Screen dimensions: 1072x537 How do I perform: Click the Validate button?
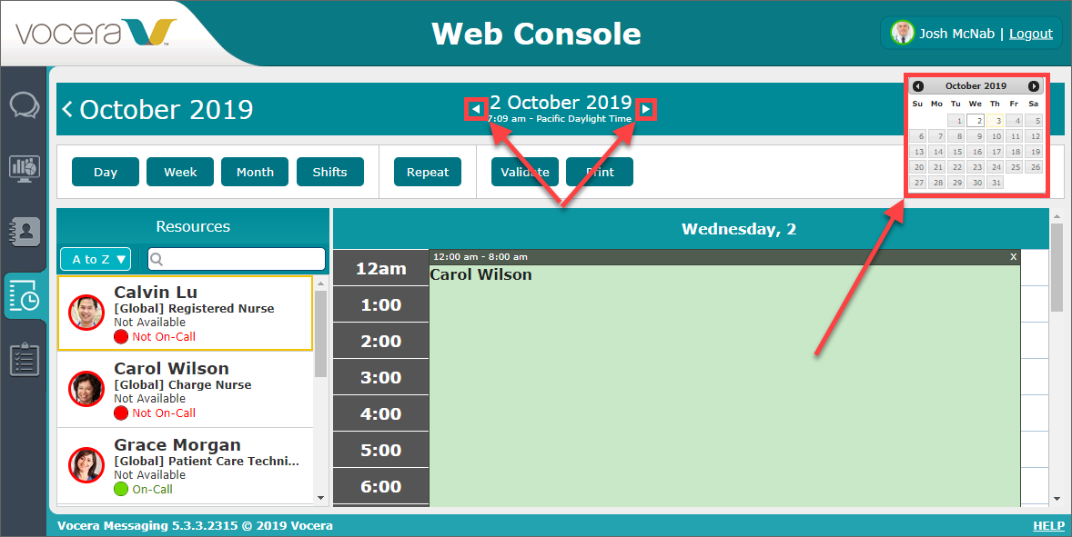coord(524,172)
